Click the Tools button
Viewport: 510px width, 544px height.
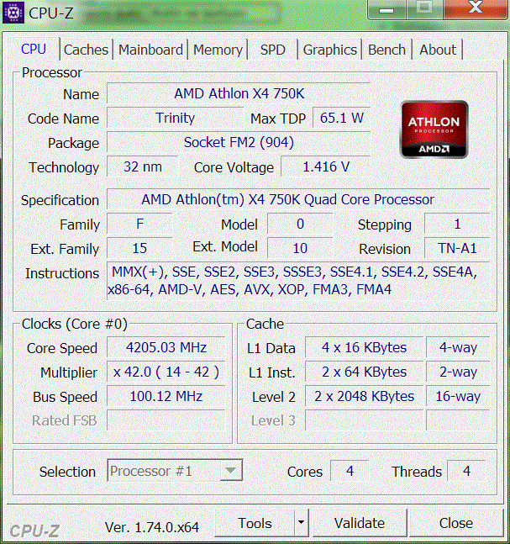255,523
